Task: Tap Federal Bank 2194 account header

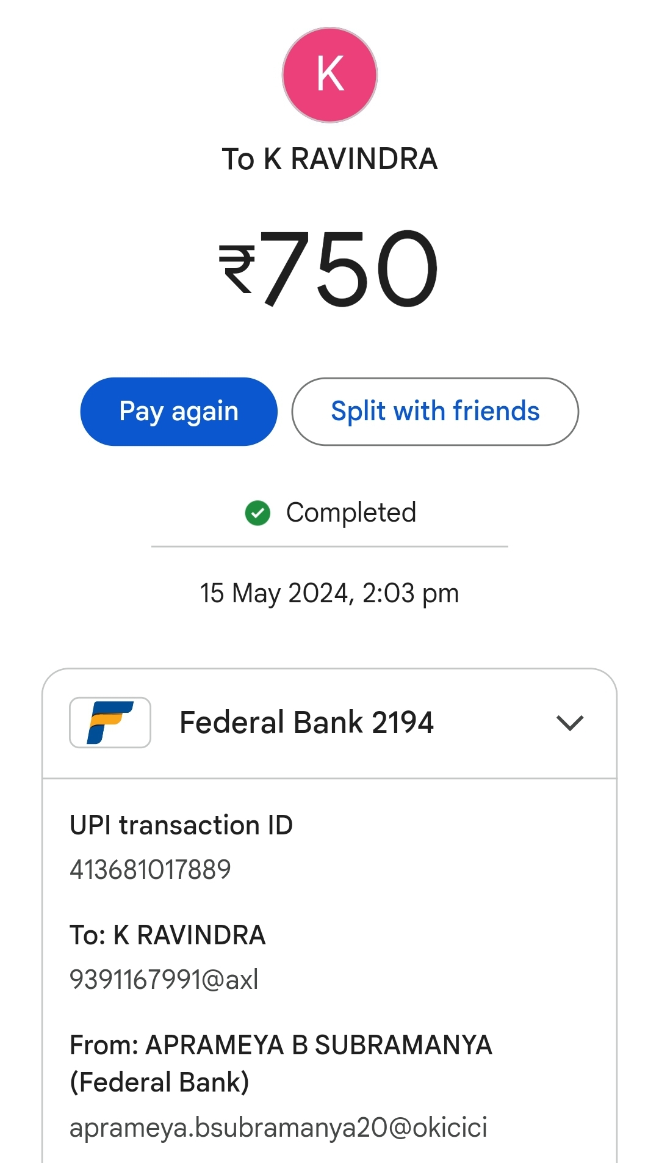Action: tap(306, 722)
